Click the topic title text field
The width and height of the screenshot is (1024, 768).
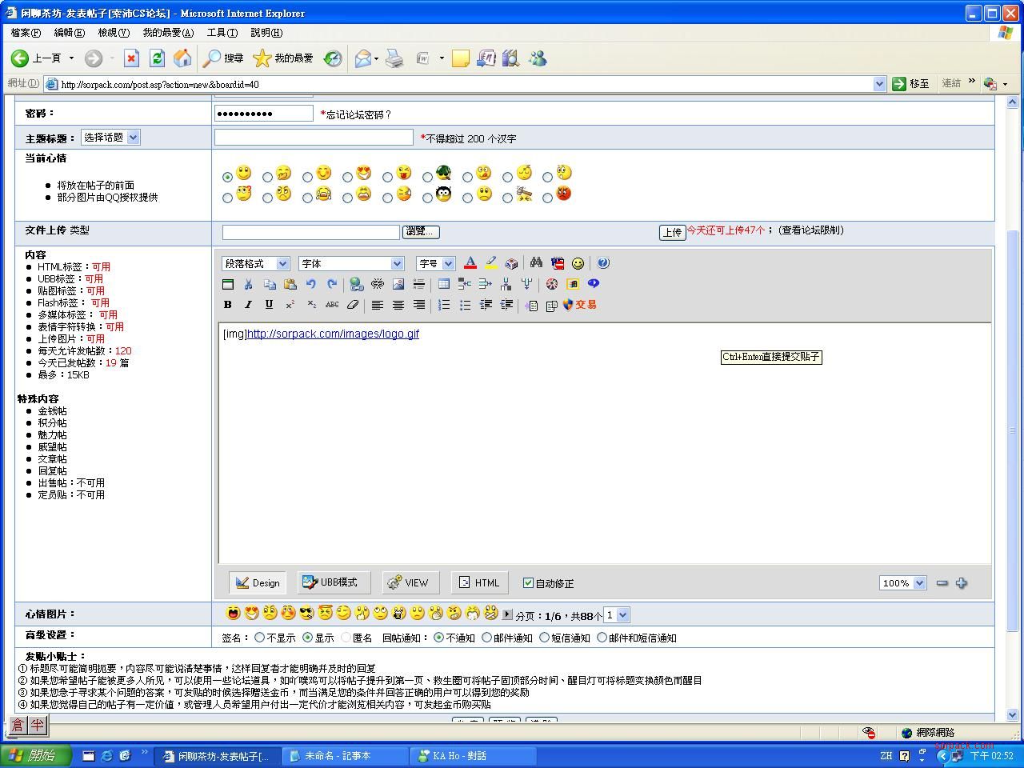coord(314,138)
